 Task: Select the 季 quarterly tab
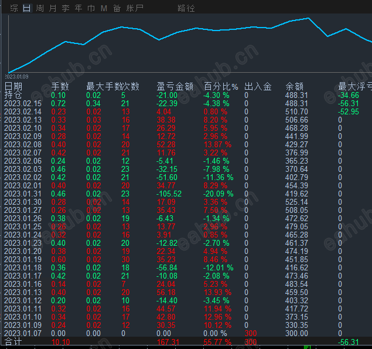click(x=66, y=8)
